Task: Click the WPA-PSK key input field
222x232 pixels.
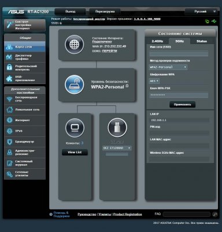Action: 179,95
